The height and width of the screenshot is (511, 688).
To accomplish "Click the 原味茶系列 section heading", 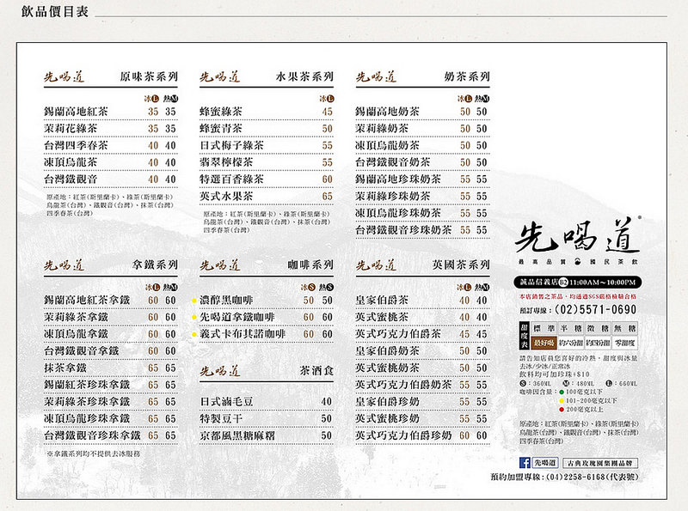I will [149, 77].
